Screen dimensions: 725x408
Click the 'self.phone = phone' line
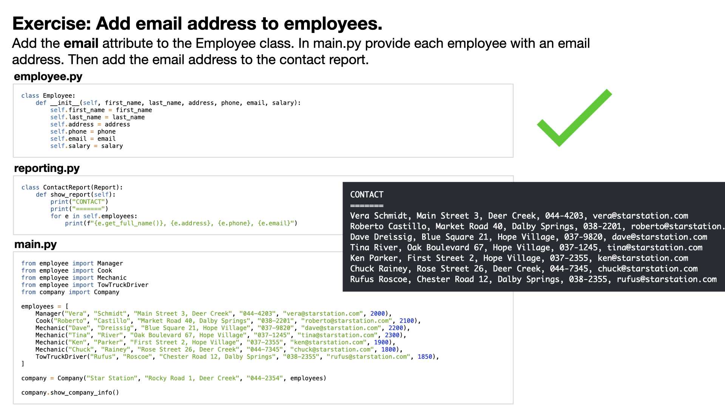83,132
